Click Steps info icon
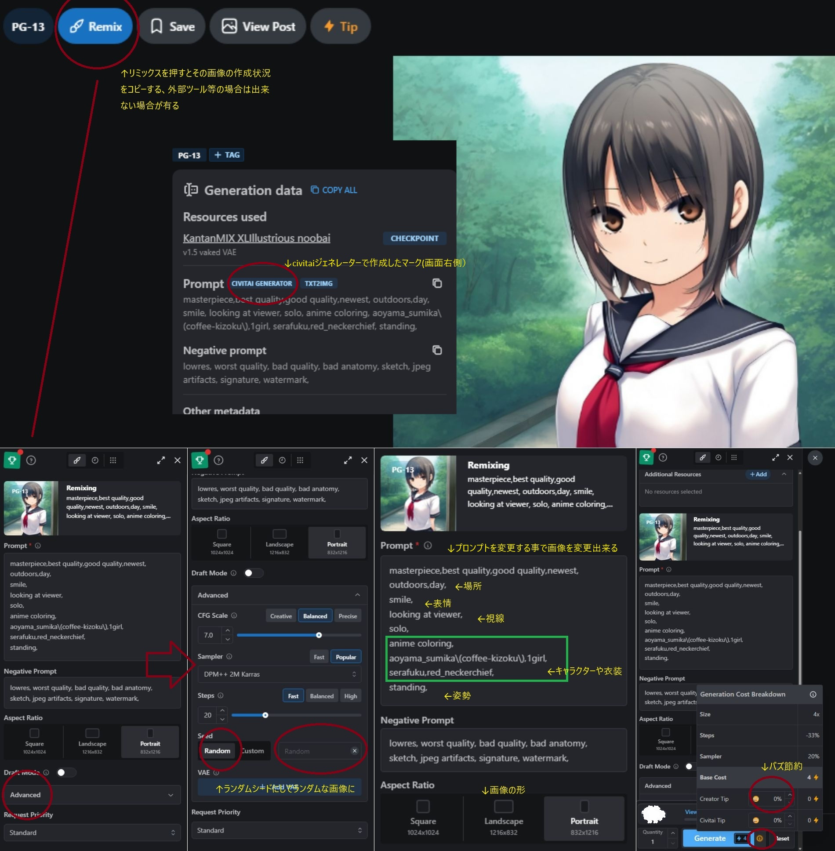The height and width of the screenshot is (851, 835). [220, 695]
